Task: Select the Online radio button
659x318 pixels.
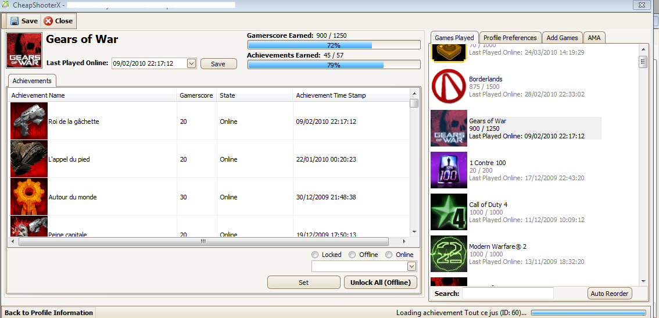Action: coord(389,255)
